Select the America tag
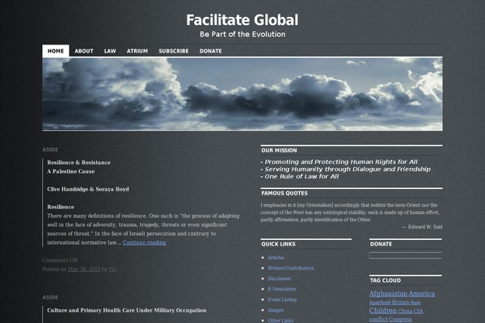485x323 pixels. (422, 294)
